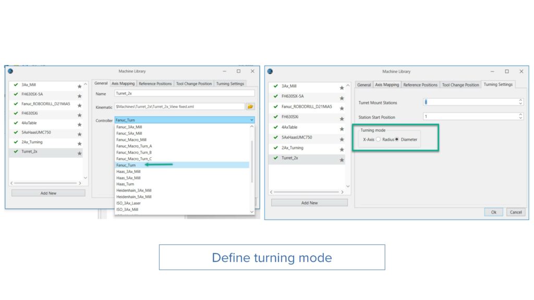The width and height of the screenshot is (534, 300).
Task: Click the folder browse icon beside Kinematic
Action: [x=250, y=107]
